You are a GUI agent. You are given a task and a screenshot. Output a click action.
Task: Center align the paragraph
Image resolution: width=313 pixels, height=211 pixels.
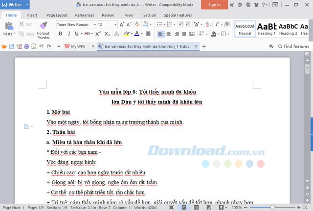point(169,34)
